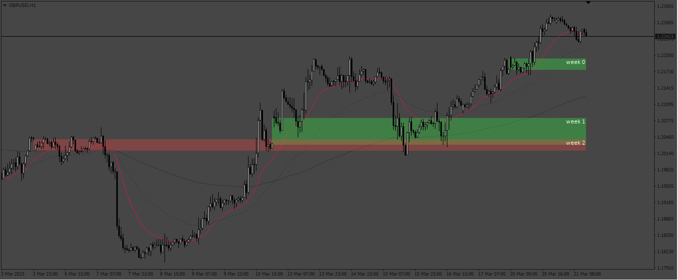Click time axis label 10 Mar 15:00
The width and height of the screenshot is (678, 280).
(269, 273)
